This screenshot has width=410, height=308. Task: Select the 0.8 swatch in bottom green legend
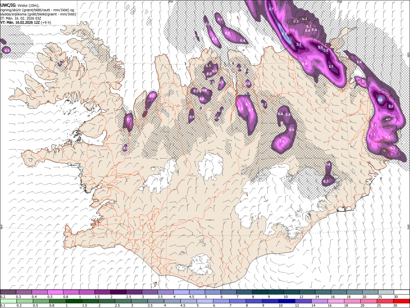pyautogui.click(x=58, y=301)
